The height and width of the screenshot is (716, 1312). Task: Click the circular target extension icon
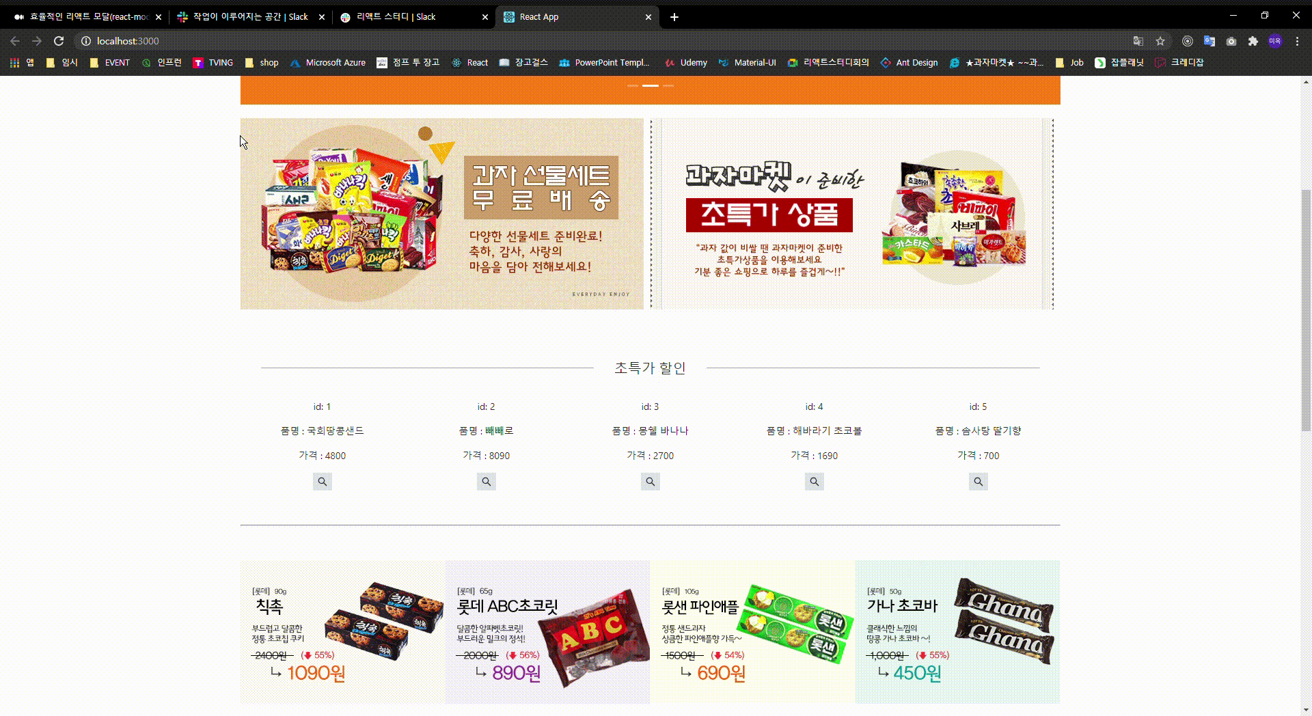pyautogui.click(x=1188, y=41)
